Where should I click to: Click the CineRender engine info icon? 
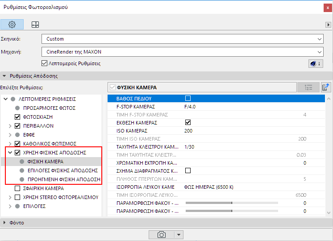[x=315, y=63]
